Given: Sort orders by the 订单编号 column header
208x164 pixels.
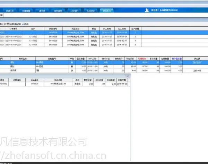Looking at the screenshot, I should [14, 29].
